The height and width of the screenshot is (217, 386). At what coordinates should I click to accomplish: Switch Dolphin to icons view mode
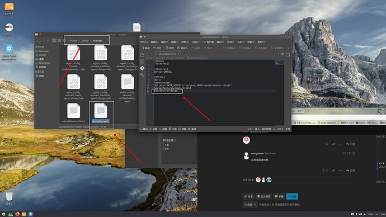(x=54, y=41)
